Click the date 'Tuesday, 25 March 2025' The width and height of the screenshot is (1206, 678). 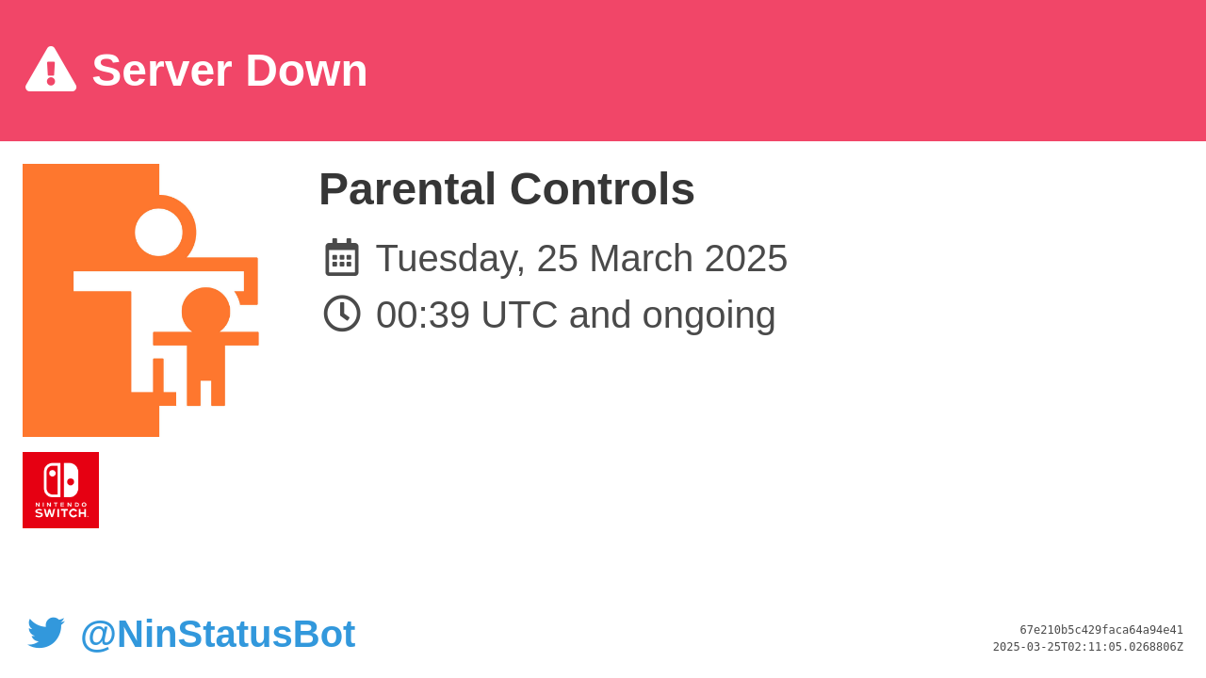581,258
